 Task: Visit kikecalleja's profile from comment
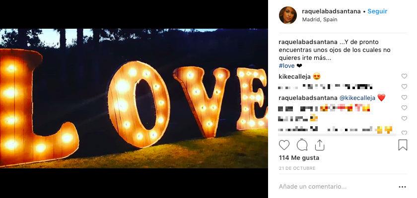pos(295,77)
